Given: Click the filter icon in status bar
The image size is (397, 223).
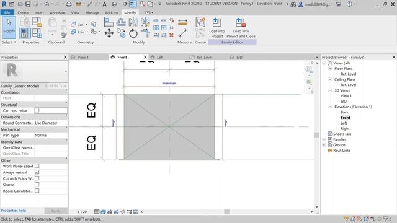Looking at the screenshot, I should coord(386,219).
